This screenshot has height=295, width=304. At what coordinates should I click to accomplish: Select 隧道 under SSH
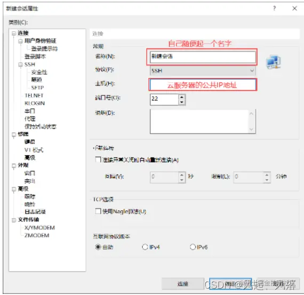(x=37, y=79)
